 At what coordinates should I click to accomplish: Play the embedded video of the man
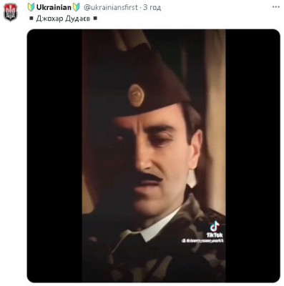154,156
